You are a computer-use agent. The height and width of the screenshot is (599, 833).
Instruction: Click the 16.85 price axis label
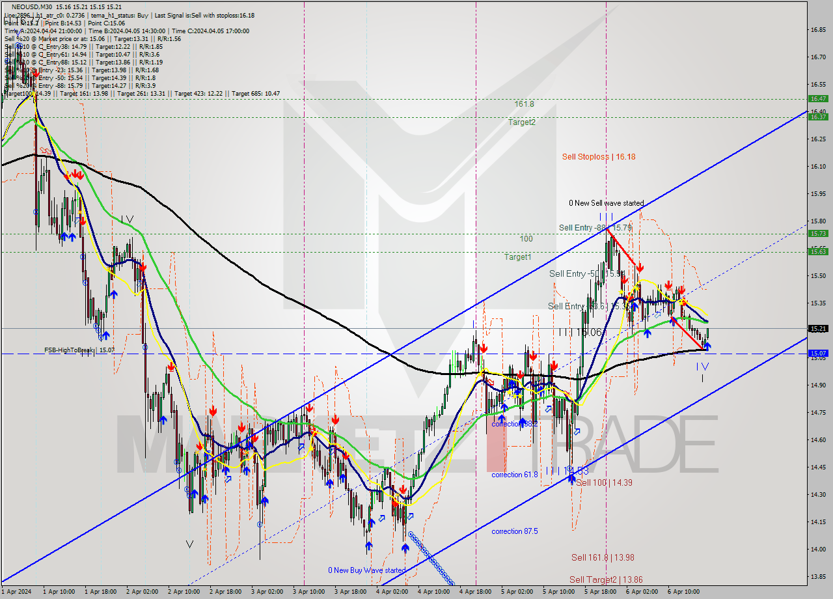(x=818, y=30)
